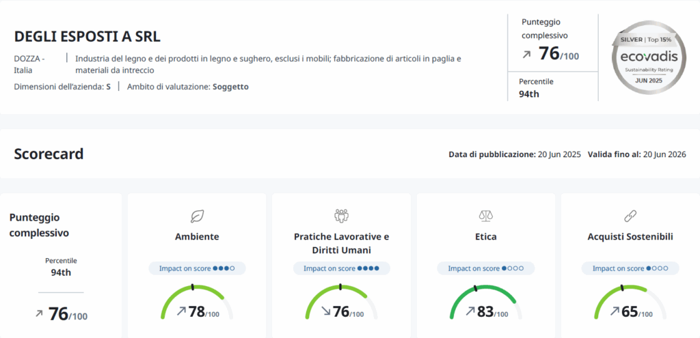Screen dimensions: 700x338
Task: Click the Data di pubblicazione 20 Jun 2025
Action: pos(515,155)
